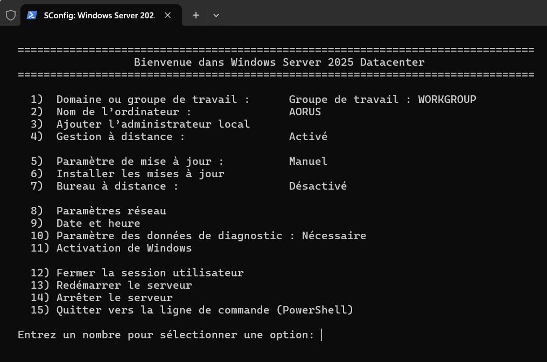Image resolution: width=547 pixels, height=362 pixels.
Task: Open a new terminal tab
Action: (196, 15)
